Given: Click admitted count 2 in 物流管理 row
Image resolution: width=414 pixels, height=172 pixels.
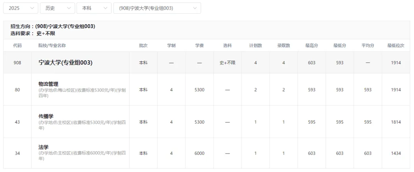Looking at the screenshot, I should [284, 90].
